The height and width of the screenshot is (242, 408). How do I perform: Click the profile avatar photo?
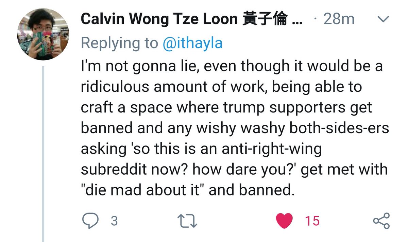[x=43, y=34]
